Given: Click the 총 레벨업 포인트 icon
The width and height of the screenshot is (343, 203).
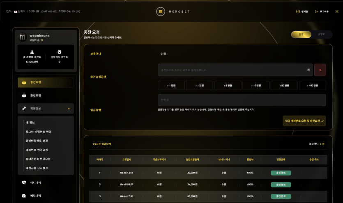Looking at the screenshot, I should pyautogui.click(x=32, y=52).
